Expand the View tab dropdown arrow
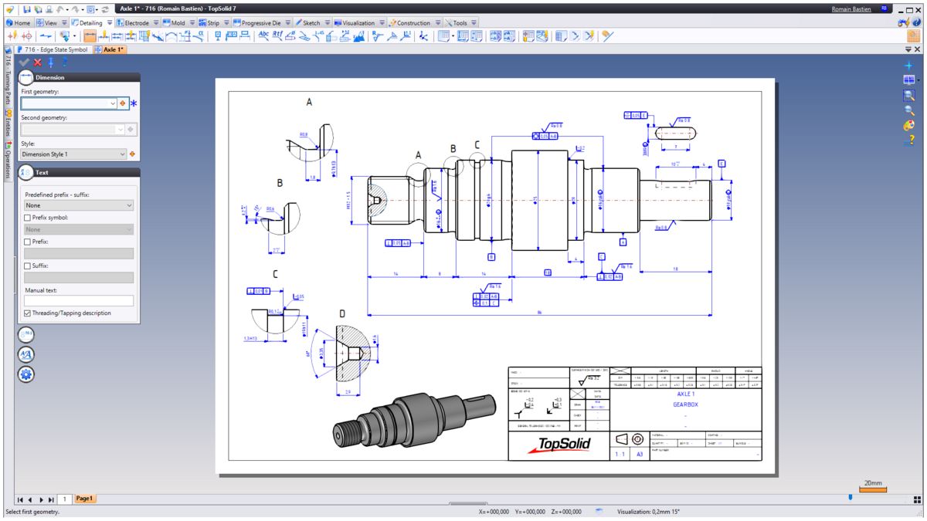The image size is (927, 521). point(64,22)
